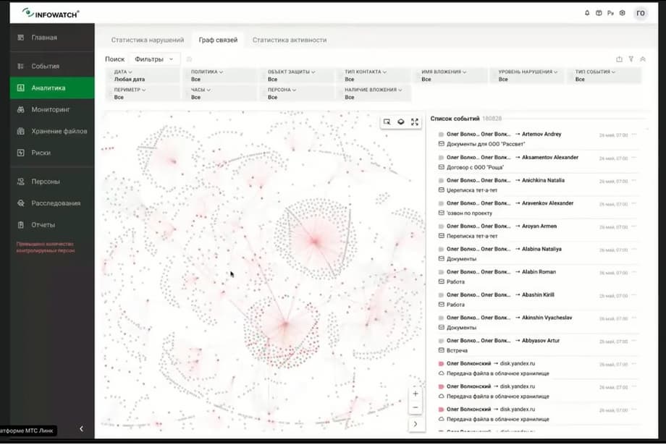The width and height of the screenshot is (666, 445).
Task: Expand the ПЕРИМЕТР filter
Action: tap(143, 93)
